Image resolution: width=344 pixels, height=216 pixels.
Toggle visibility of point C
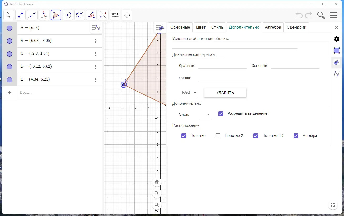9,54
